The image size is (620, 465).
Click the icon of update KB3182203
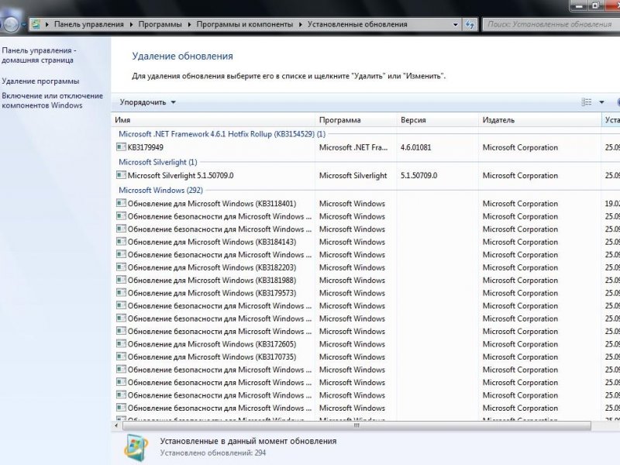pos(121,267)
